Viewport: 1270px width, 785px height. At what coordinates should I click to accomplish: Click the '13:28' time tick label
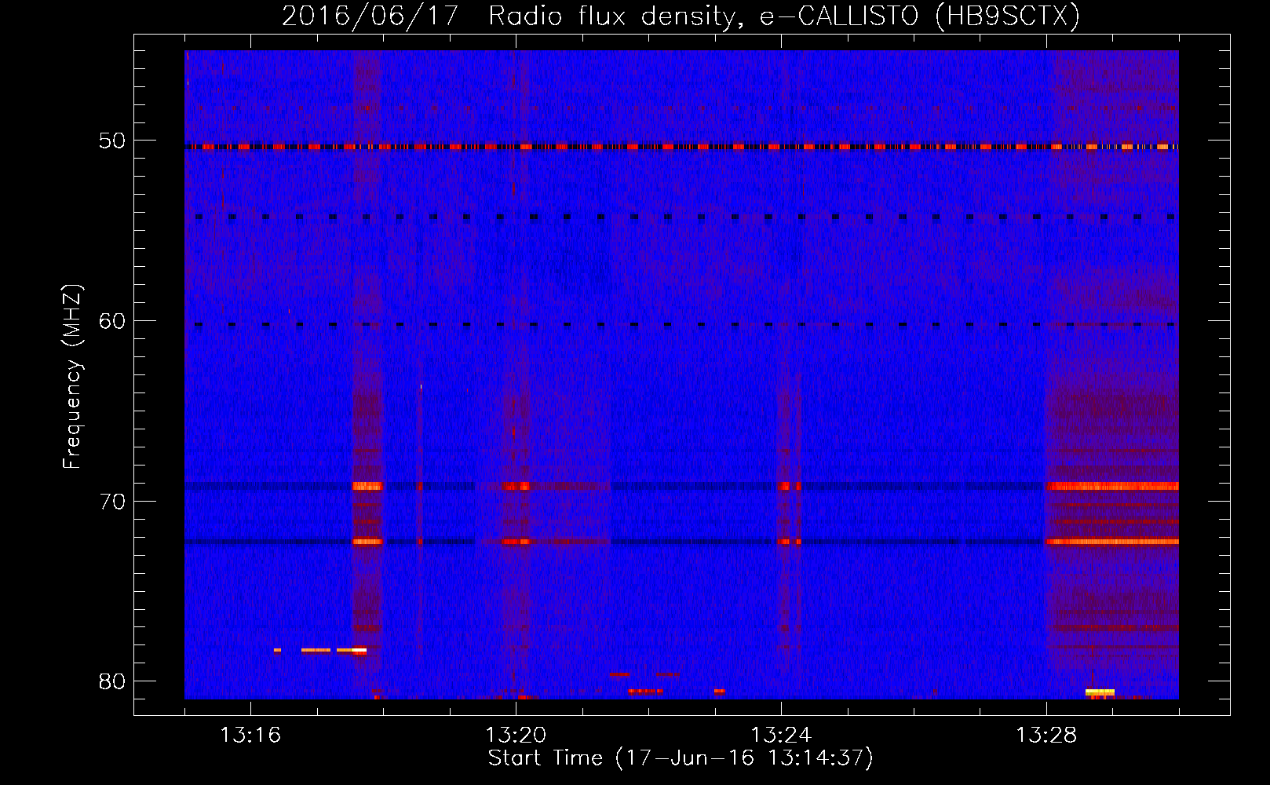tap(1046, 736)
